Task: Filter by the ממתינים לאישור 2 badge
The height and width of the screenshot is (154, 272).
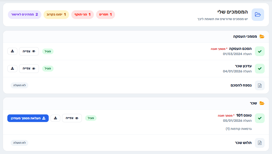Action: point(25,15)
